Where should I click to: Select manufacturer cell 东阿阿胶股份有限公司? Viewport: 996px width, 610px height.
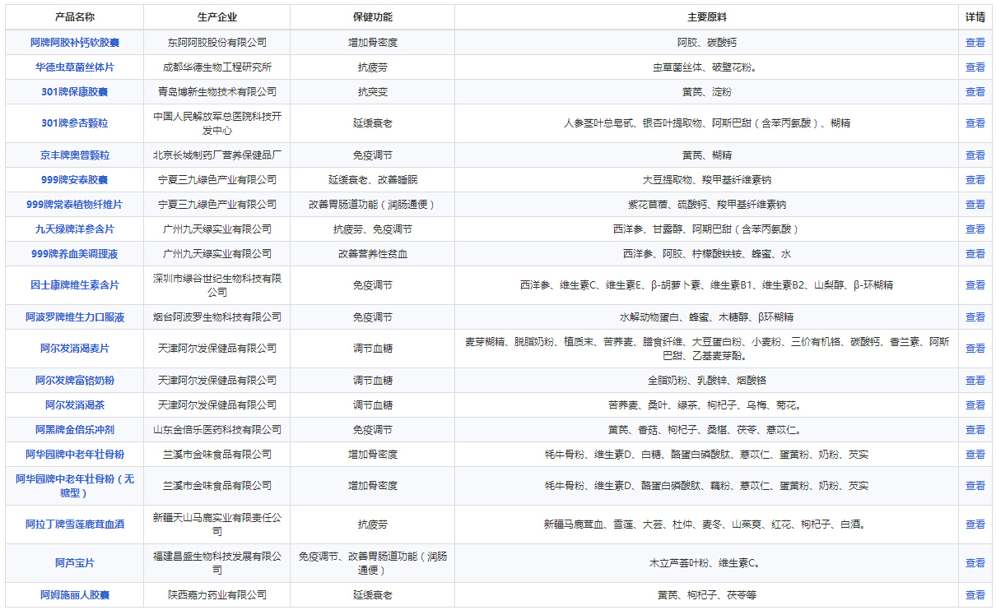[217, 43]
